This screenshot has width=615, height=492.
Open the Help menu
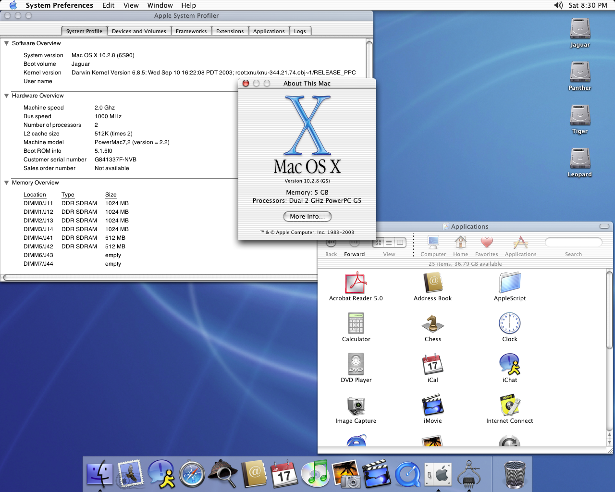tap(188, 5)
